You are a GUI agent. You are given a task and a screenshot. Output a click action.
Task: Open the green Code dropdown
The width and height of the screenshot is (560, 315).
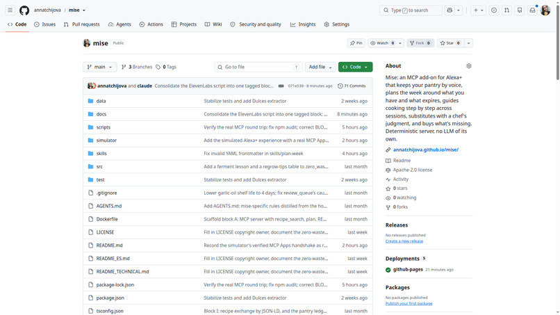tap(355, 67)
